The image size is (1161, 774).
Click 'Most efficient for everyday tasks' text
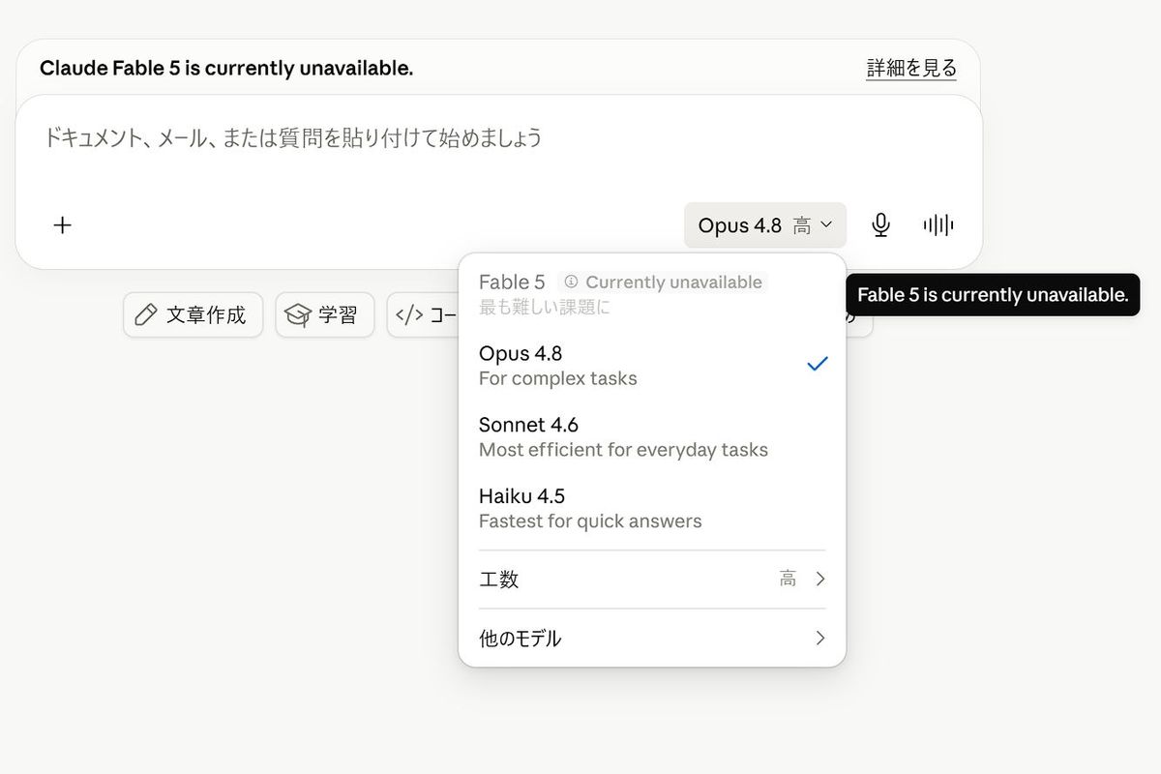point(623,450)
